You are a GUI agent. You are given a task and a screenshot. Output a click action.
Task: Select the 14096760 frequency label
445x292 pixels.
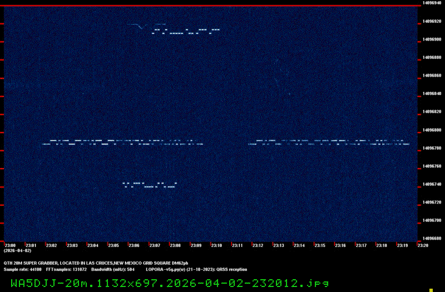(x=432, y=166)
